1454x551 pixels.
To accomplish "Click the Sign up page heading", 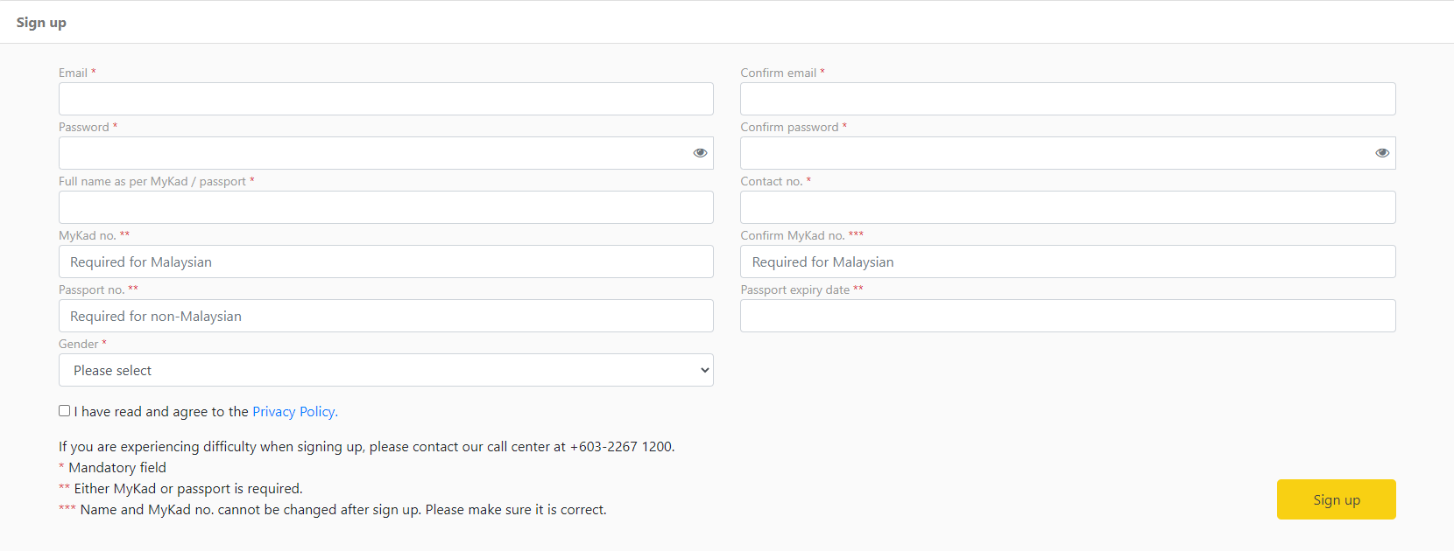I will pos(41,23).
